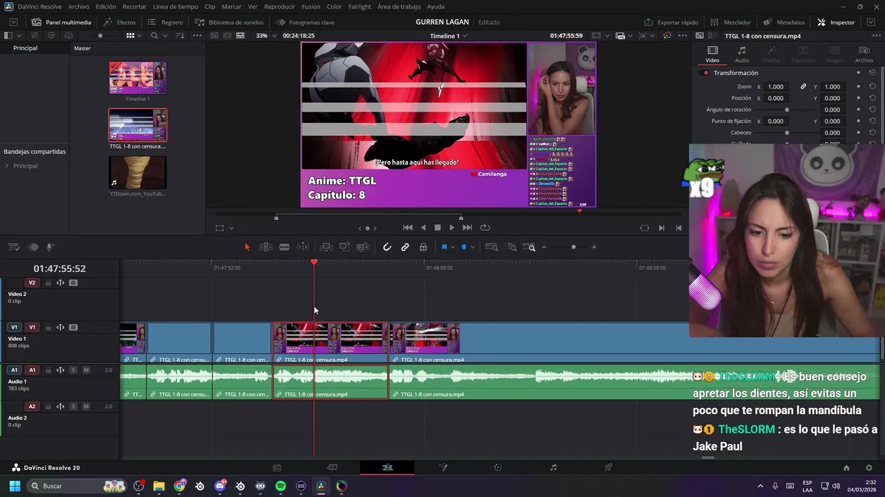Click the Insert clip tool icon
Screen dimensions: 885x497
pyautogui.click(x=326, y=247)
